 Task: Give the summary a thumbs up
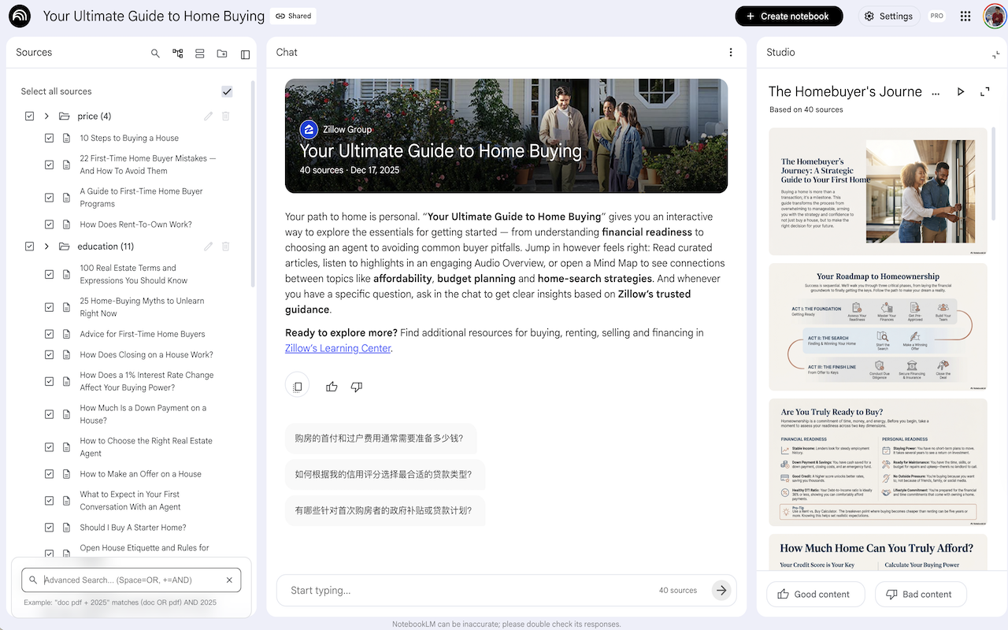point(332,387)
